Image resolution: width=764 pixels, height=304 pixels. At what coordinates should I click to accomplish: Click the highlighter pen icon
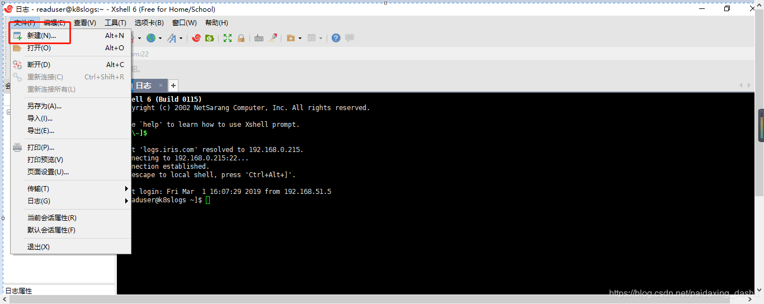click(x=273, y=38)
